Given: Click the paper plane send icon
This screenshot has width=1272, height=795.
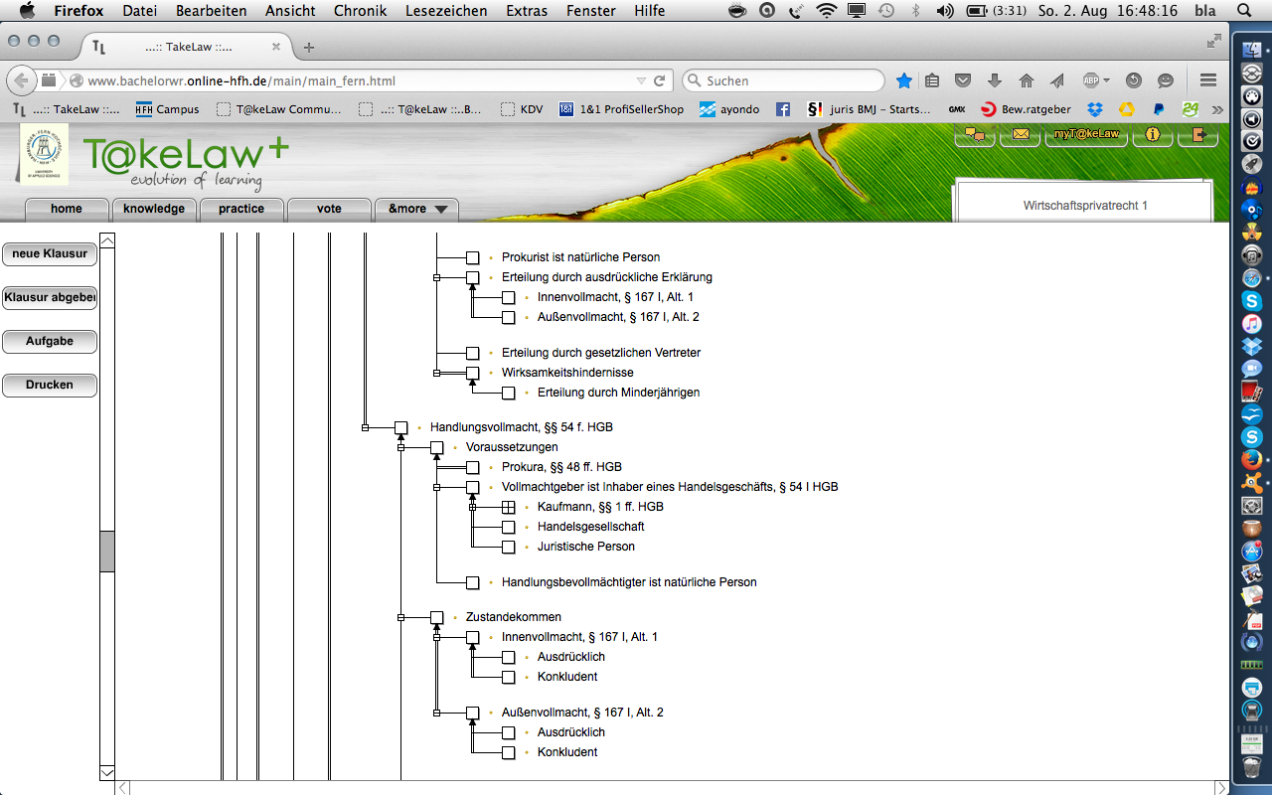Looking at the screenshot, I should coord(1057,80).
